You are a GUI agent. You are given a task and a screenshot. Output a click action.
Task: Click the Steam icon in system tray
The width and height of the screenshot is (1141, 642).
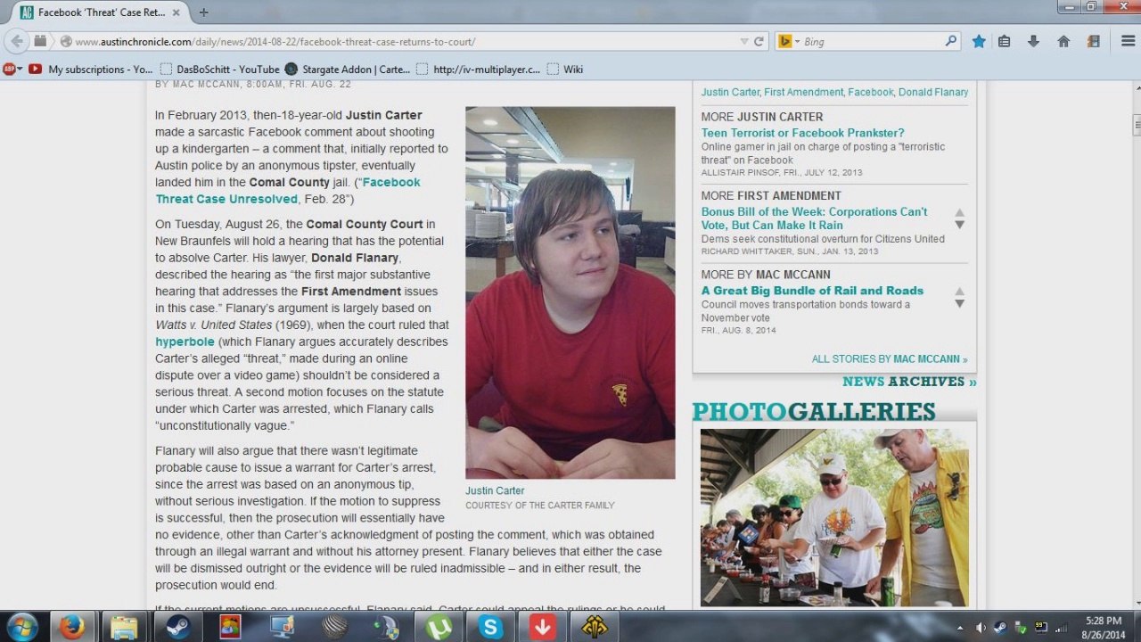pos(1000,628)
